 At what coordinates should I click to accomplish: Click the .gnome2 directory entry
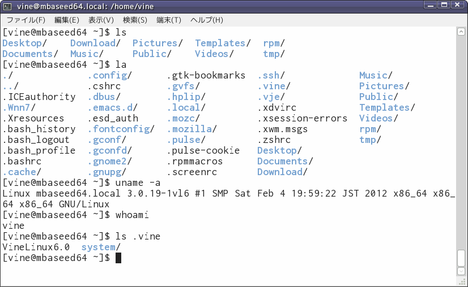(109, 162)
